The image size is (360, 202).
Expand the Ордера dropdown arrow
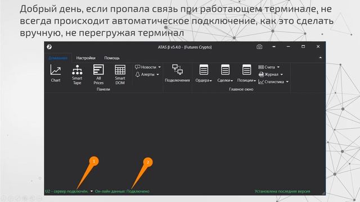211,81
